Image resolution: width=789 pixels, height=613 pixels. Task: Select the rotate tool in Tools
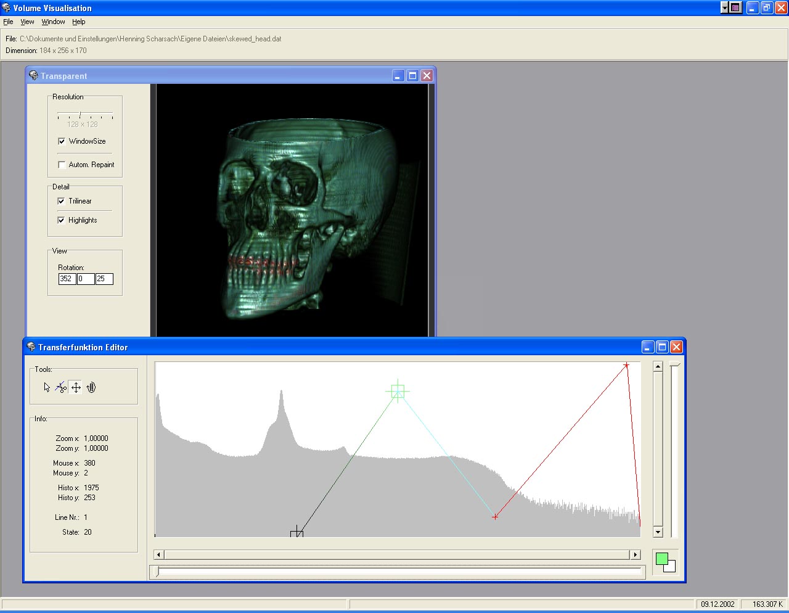coord(91,387)
